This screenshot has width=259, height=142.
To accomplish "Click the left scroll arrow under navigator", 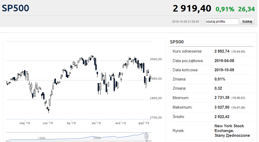I will coord(8,141).
